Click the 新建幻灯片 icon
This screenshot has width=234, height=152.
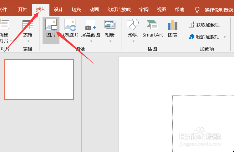click(4, 25)
